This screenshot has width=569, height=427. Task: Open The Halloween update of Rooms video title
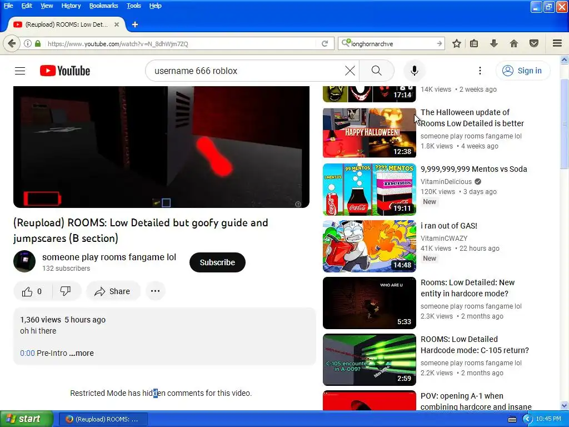click(472, 118)
